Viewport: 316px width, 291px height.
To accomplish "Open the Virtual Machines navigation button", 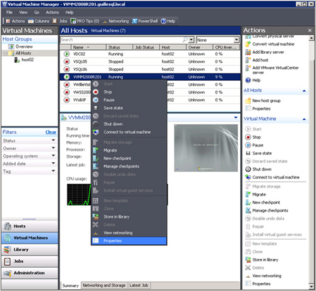I will (30, 238).
